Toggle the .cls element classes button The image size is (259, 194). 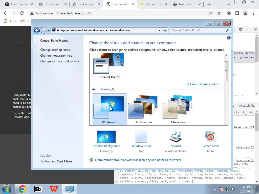coord(236,112)
